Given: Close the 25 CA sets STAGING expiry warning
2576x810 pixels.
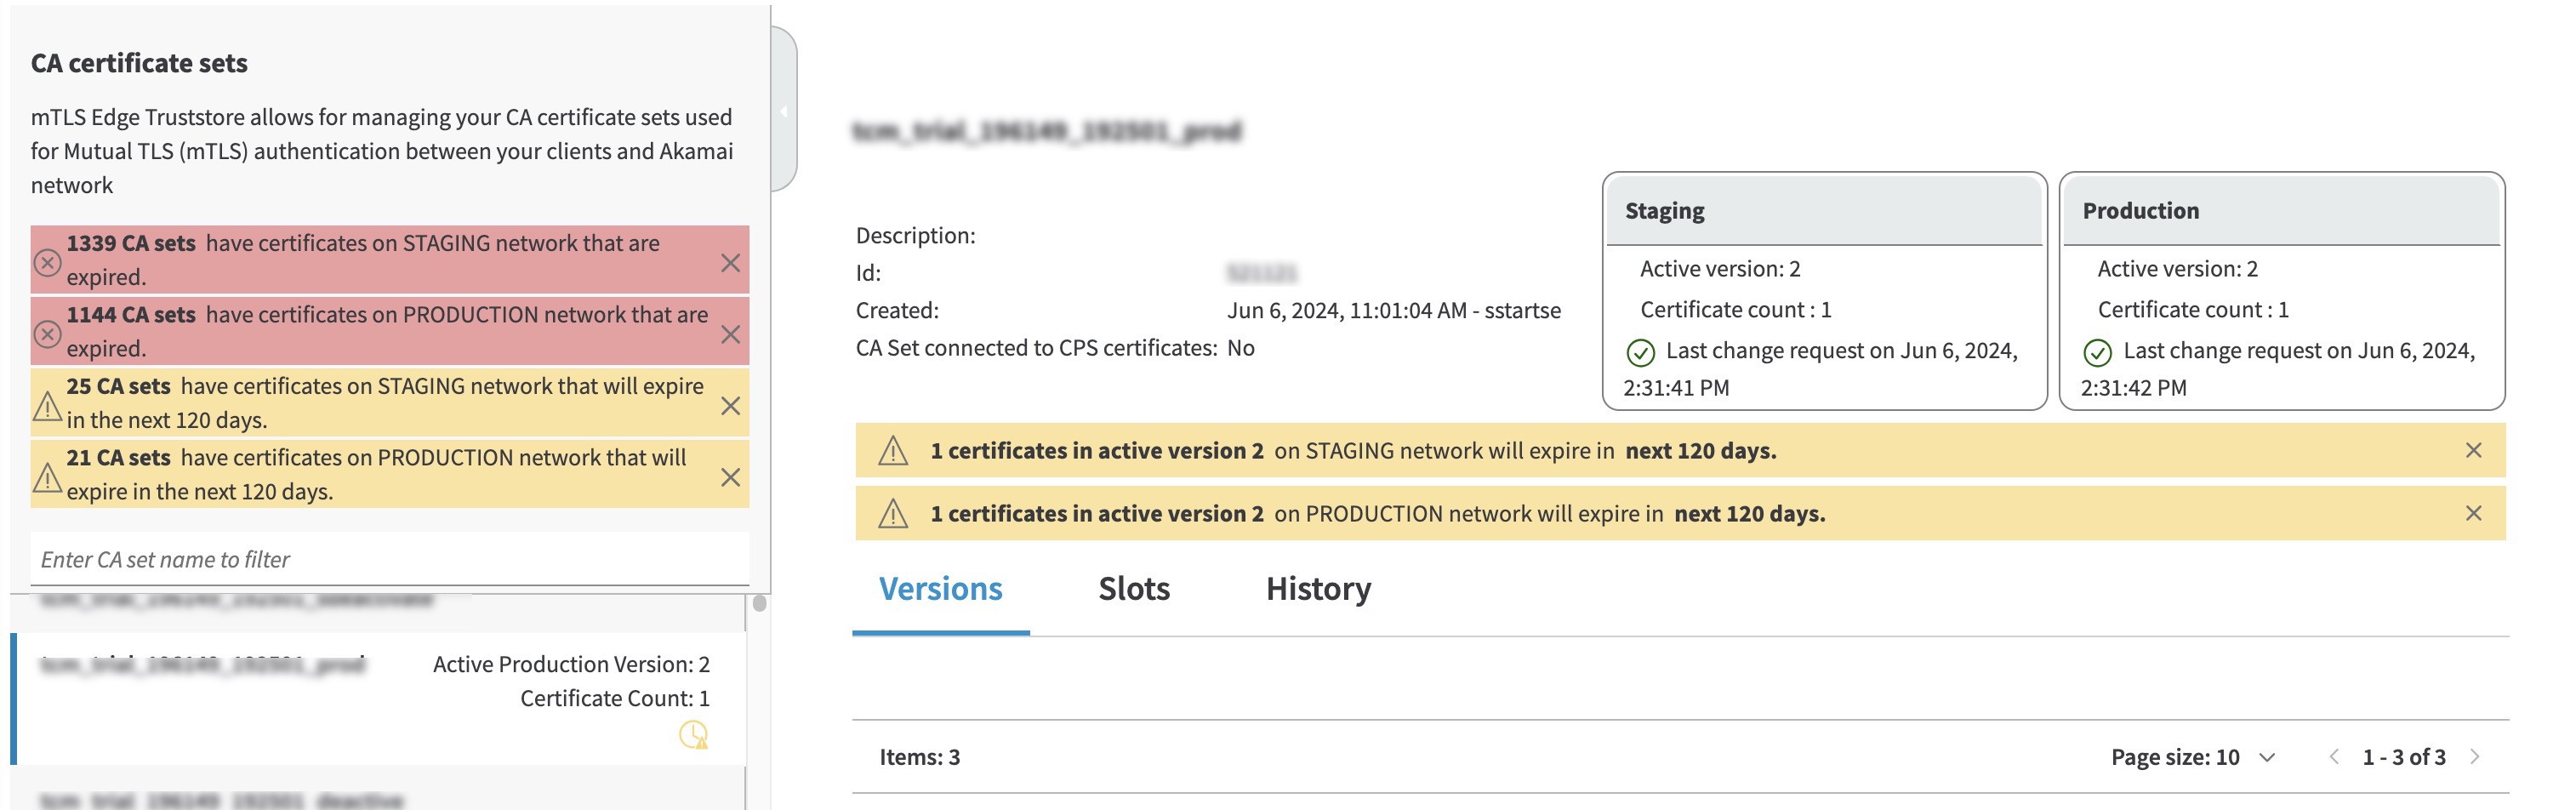Looking at the screenshot, I should coord(730,406).
